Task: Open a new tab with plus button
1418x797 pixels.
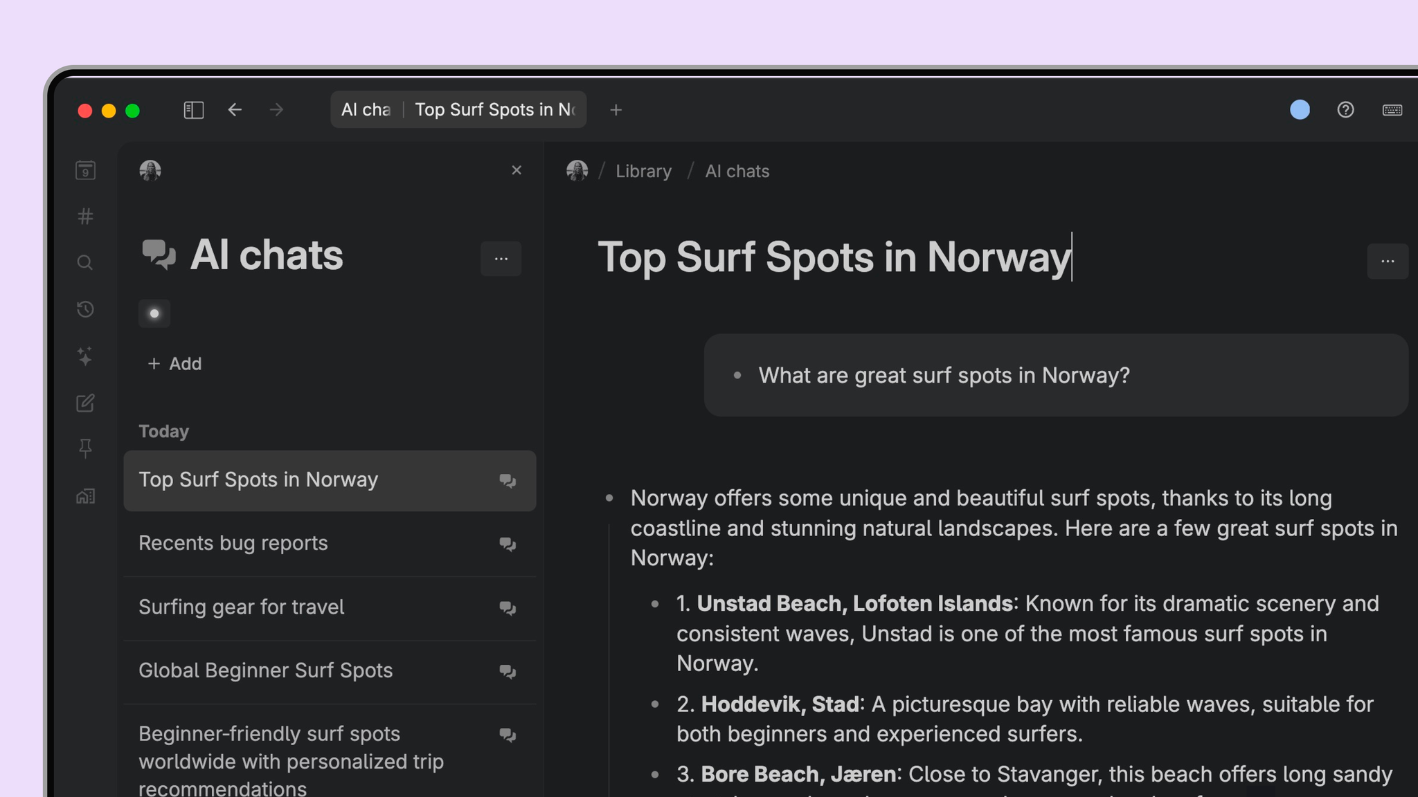Action: tap(616, 110)
